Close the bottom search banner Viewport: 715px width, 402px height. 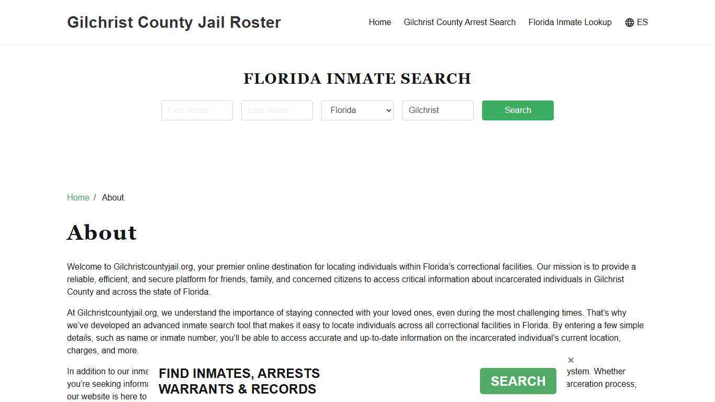pos(571,360)
